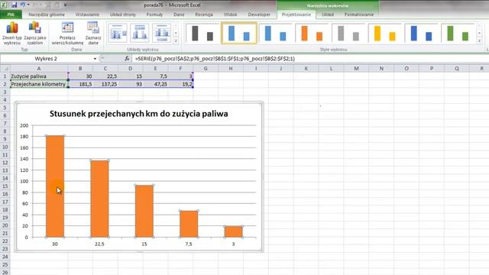Switch to the Projektowanie tab
489x275 pixels.
(296, 15)
